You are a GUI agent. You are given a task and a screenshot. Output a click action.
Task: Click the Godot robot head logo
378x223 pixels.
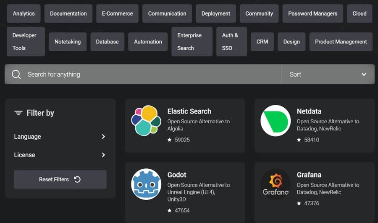146,184
